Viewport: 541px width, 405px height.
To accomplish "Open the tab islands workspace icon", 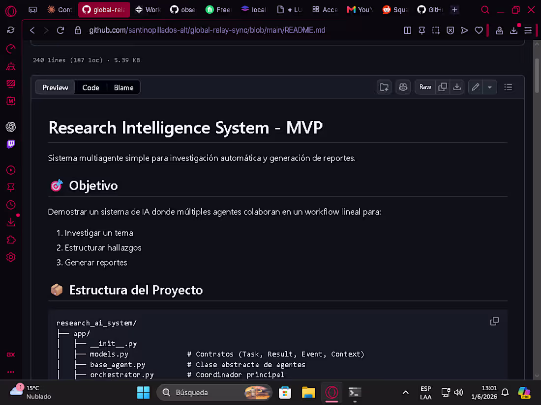I will click(33, 10).
